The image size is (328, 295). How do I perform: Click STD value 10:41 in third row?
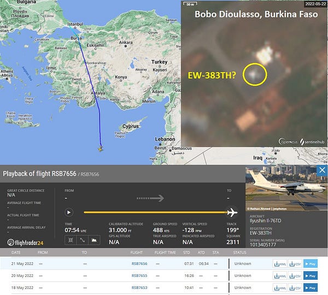pos(189,288)
